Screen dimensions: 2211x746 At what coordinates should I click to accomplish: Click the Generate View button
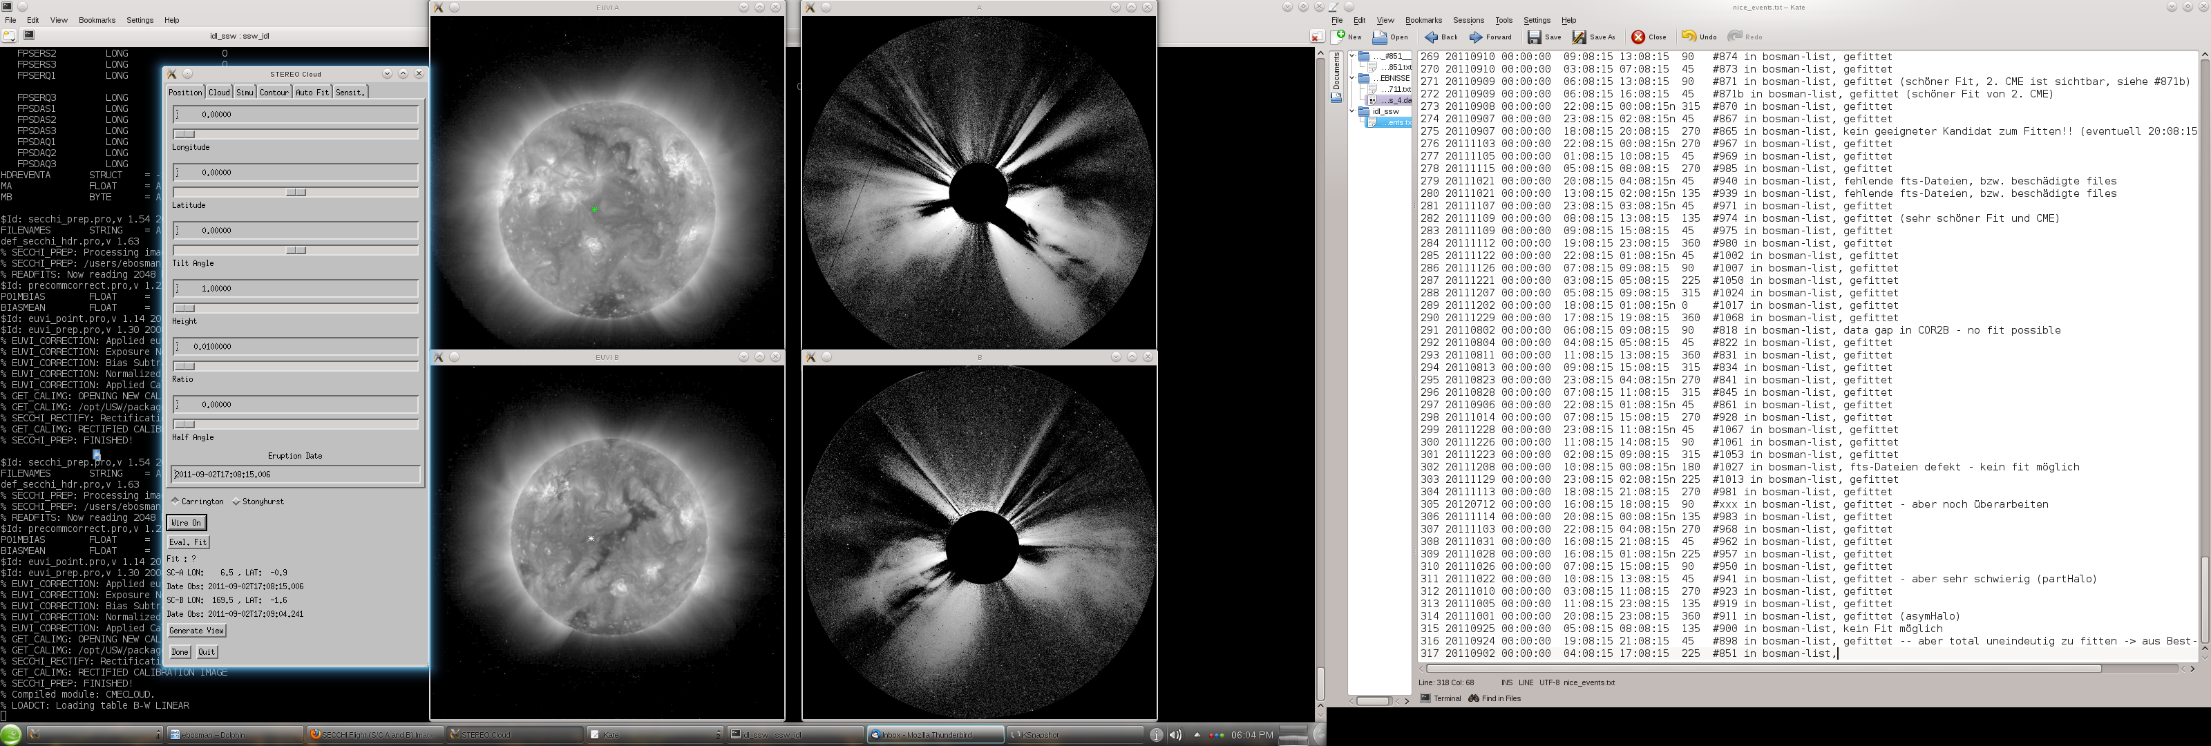[196, 630]
